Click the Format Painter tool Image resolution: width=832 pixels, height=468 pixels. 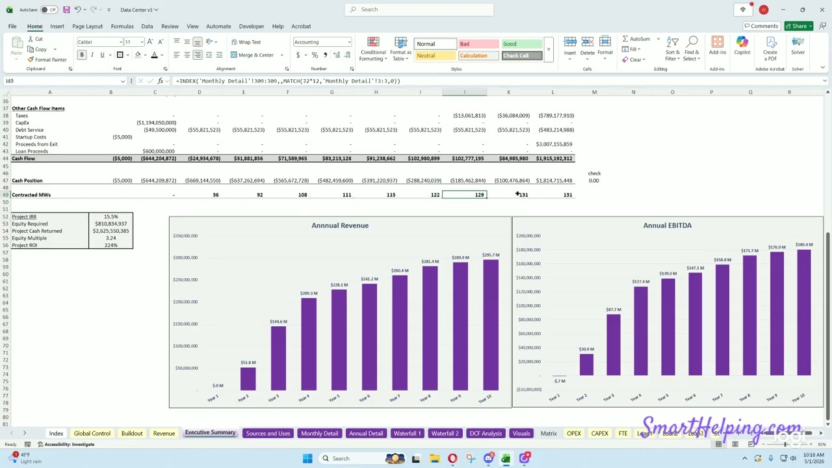pos(47,60)
